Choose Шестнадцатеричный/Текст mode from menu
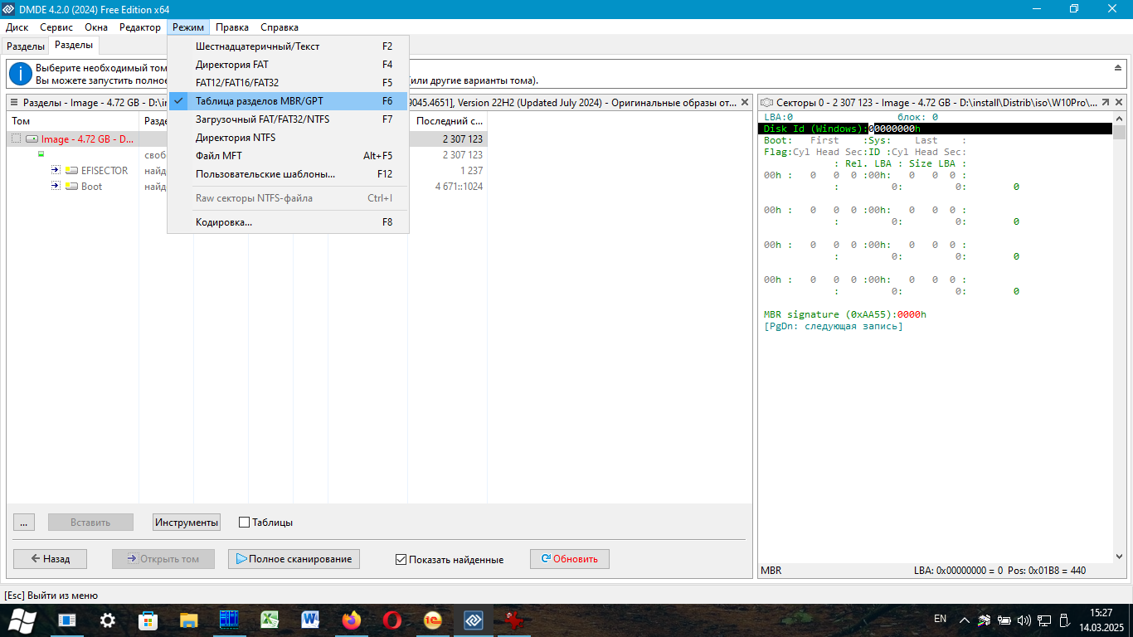 pos(257,46)
